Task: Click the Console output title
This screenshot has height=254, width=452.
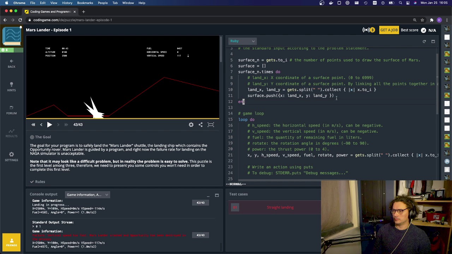Action: (43, 194)
